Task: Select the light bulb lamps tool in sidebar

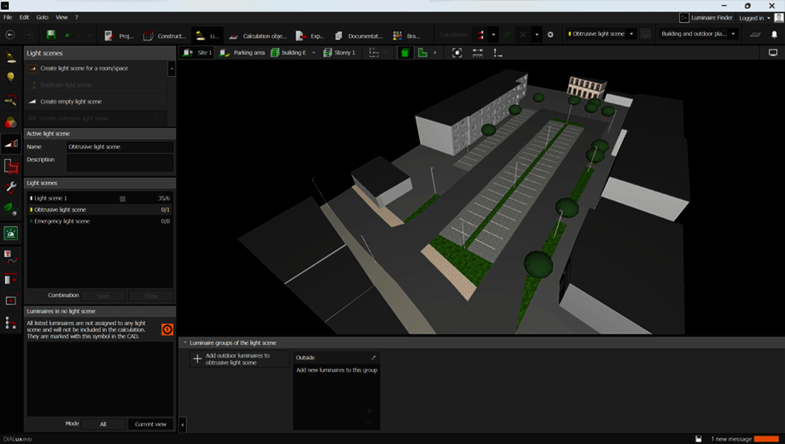Action: click(x=10, y=78)
